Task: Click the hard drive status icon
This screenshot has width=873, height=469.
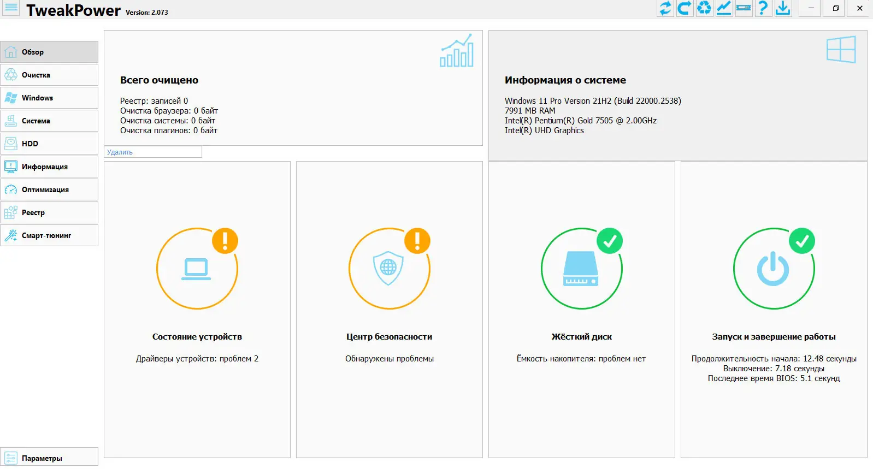Action: pyautogui.click(x=581, y=269)
